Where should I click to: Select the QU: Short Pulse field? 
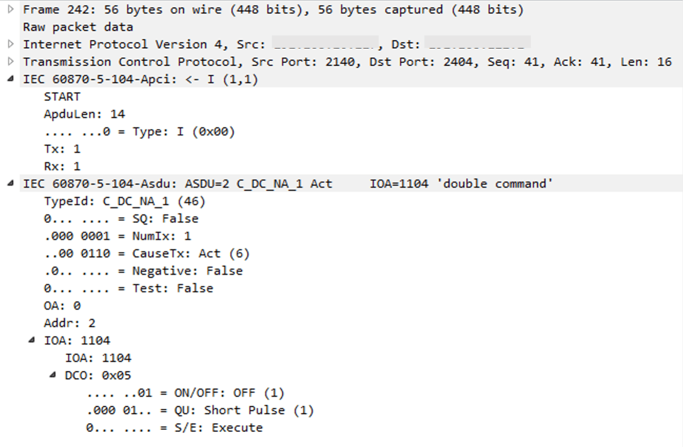tap(200, 410)
